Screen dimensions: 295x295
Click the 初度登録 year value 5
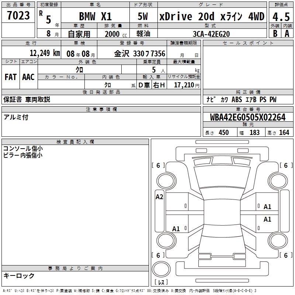pyautogui.click(x=49, y=20)
